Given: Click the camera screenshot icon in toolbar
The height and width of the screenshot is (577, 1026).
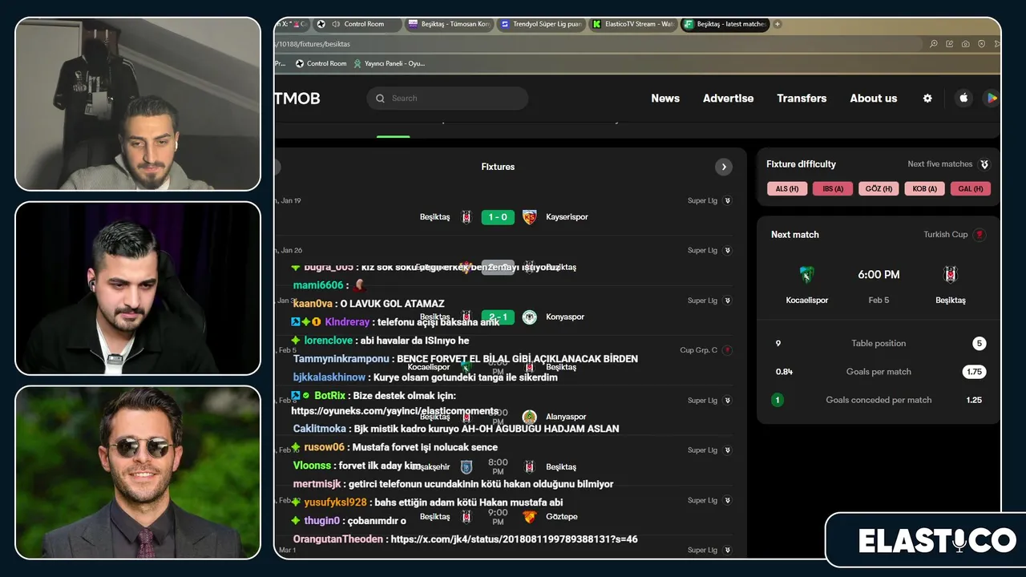Looking at the screenshot, I should [966, 44].
